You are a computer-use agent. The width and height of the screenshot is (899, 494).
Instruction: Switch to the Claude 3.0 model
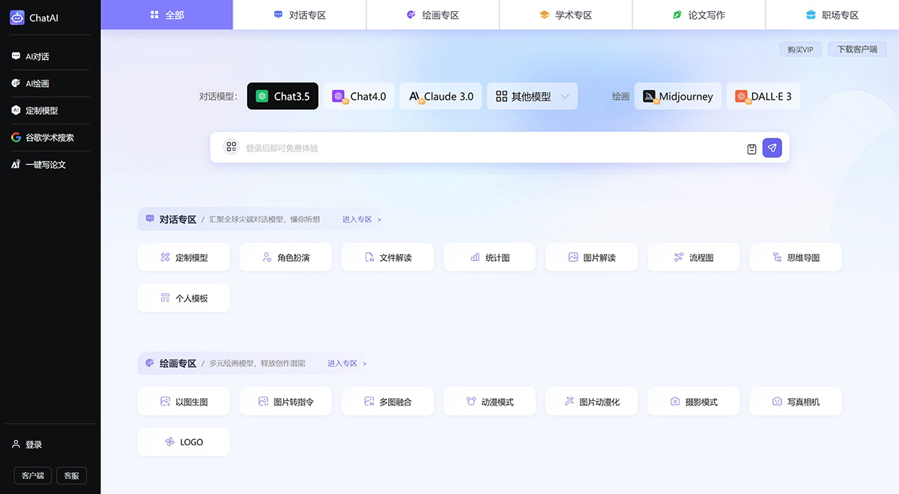[441, 96]
